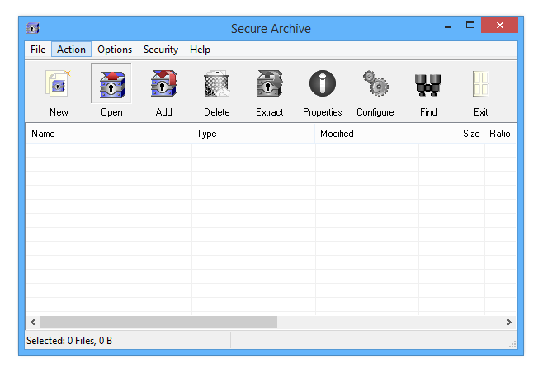Open the File menu
The height and width of the screenshot is (368, 538).
pos(38,50)
